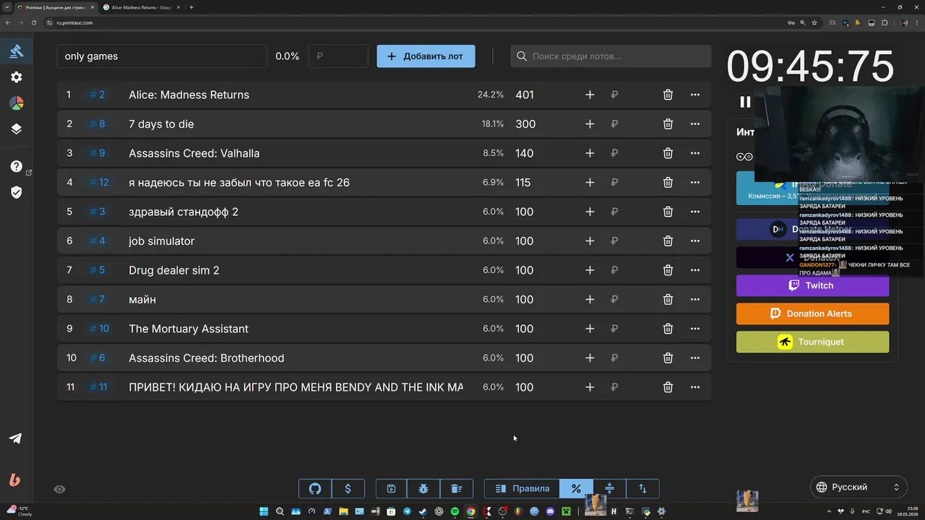Click the bug report icon

click(423, 488)
